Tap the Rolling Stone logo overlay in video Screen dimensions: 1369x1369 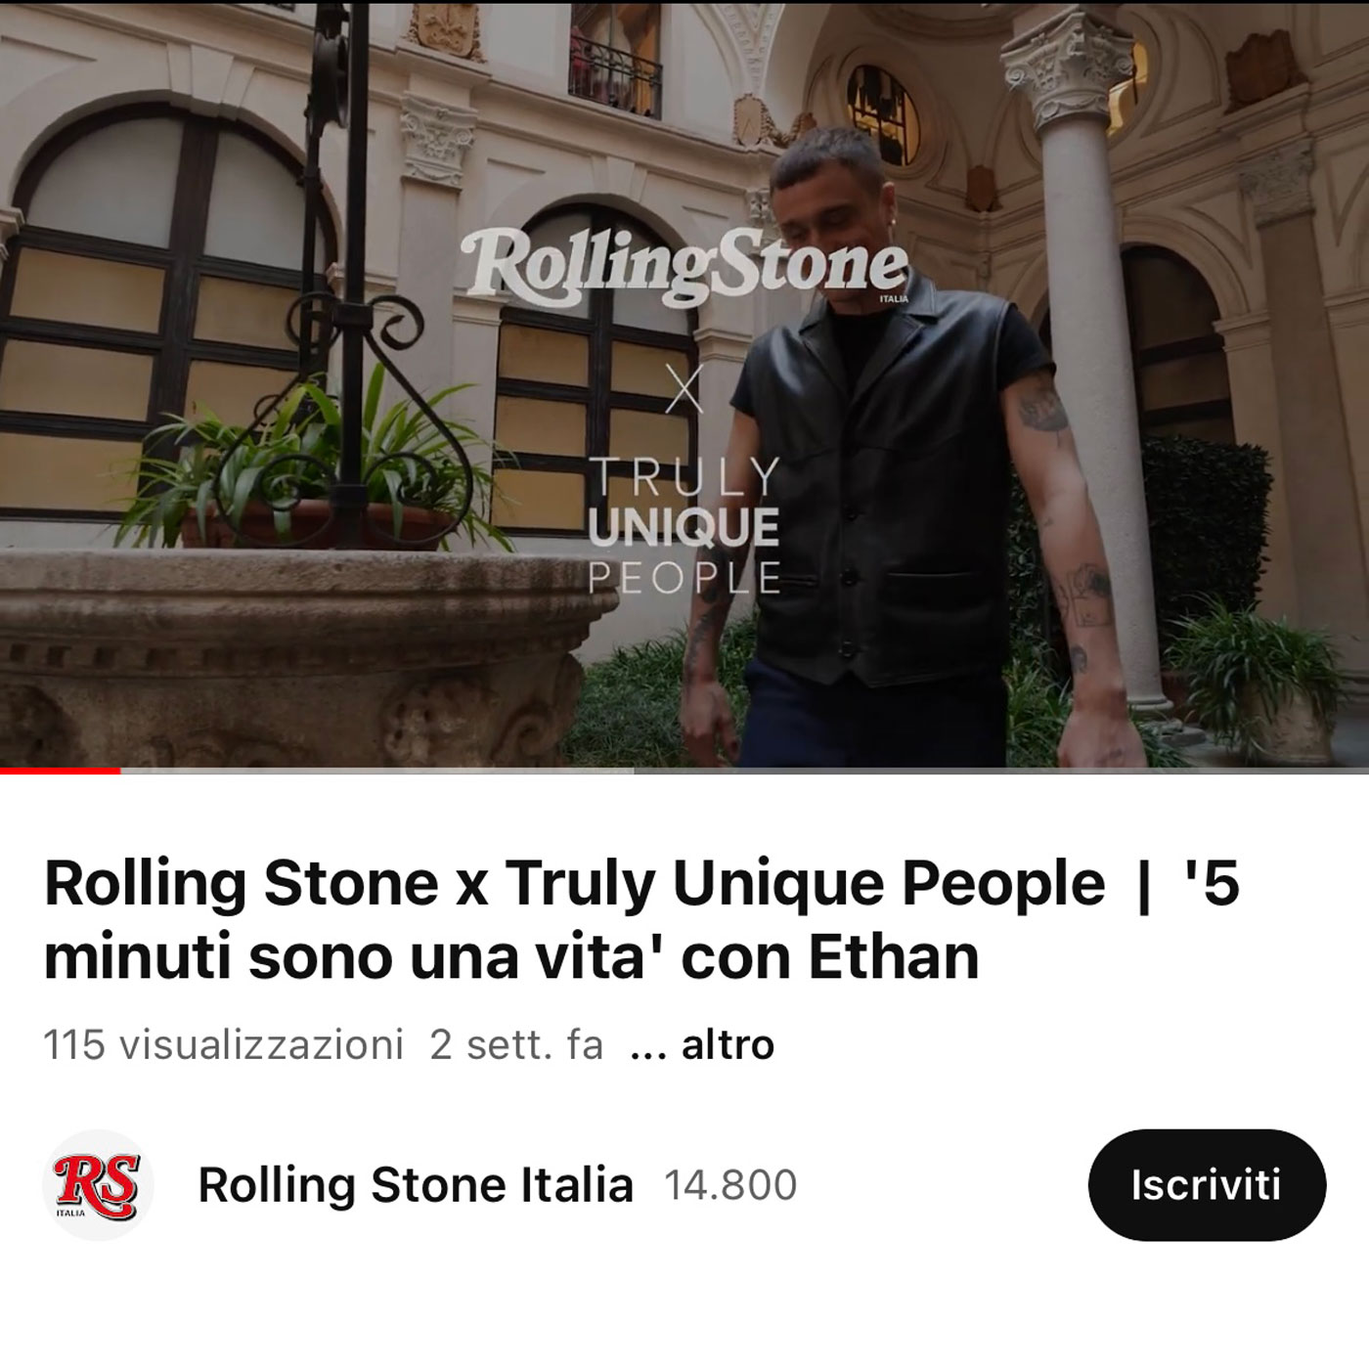688,266
